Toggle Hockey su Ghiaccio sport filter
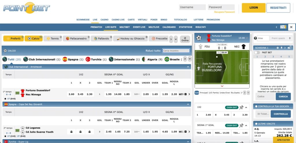296x143 pixels. [x=130, y=38]
